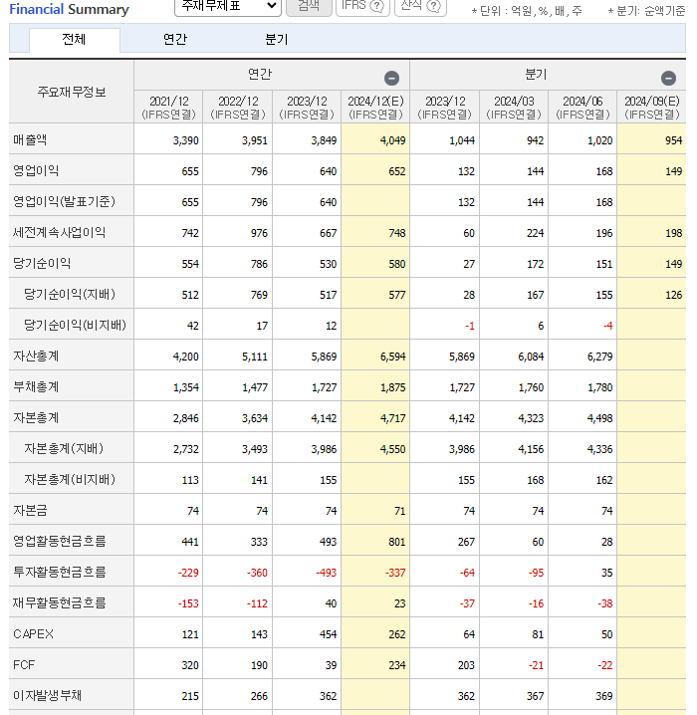Collapse the 분기 columns with its minus icon
The height and width of the screenshot is (715, 697).
pyautogui.click(x=668, y=78)
